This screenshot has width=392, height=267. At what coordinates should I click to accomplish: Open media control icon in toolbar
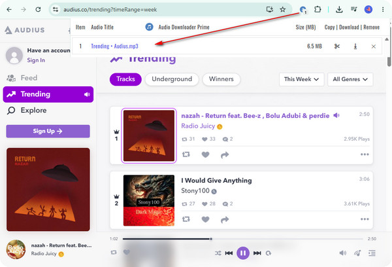click(353, 10)
